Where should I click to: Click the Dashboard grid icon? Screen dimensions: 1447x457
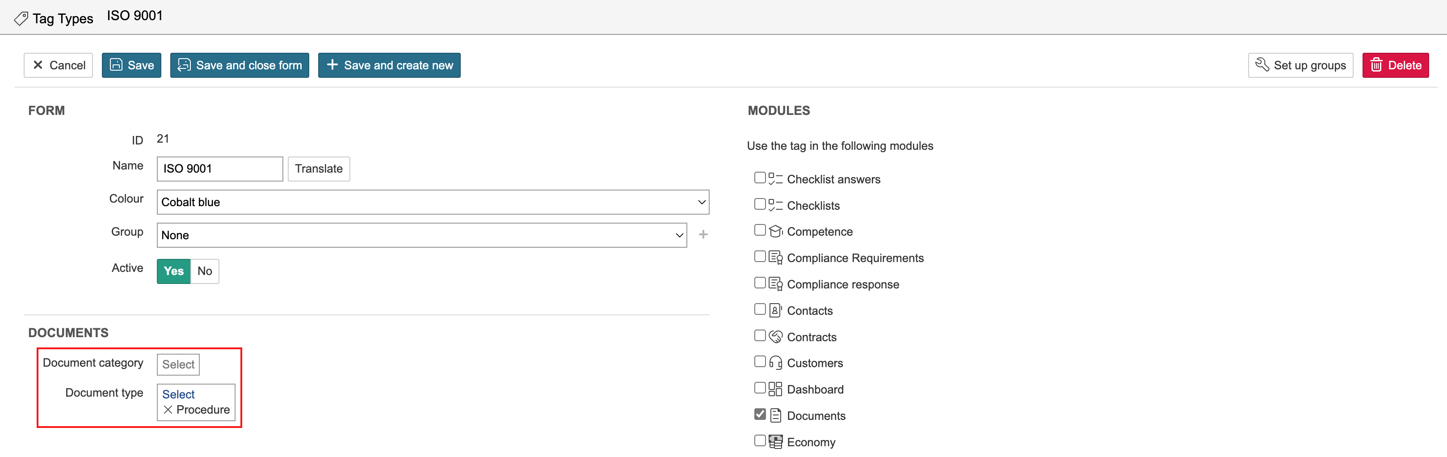[775, 389]
